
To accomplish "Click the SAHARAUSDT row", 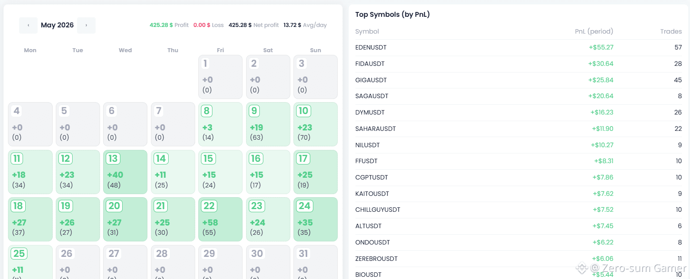I will point(519,129).
